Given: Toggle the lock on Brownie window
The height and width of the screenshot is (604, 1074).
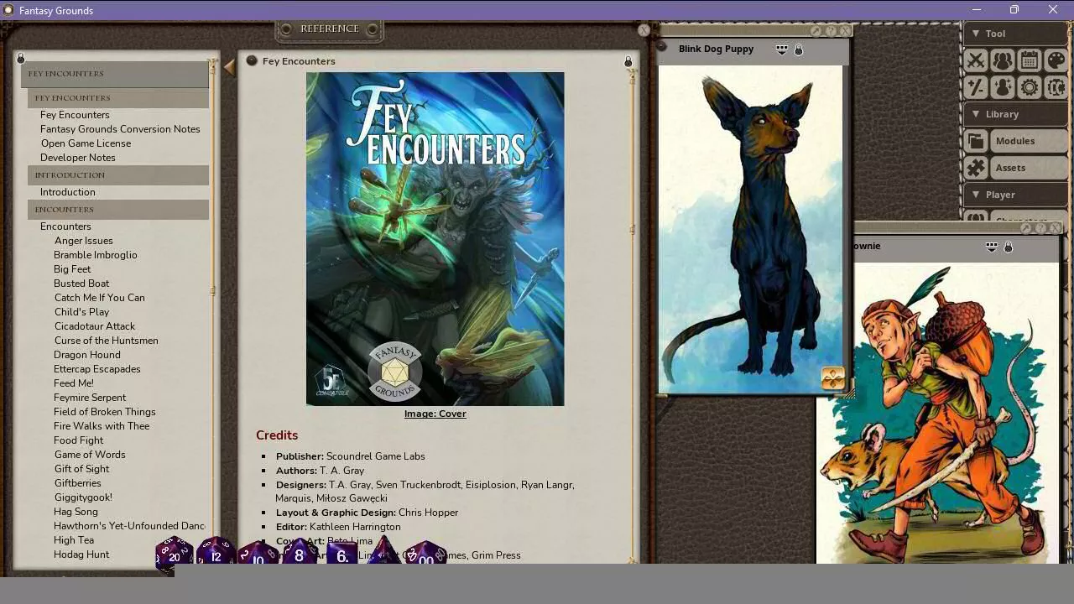Looking at the screenshot, I should (x=1009, y=247).
